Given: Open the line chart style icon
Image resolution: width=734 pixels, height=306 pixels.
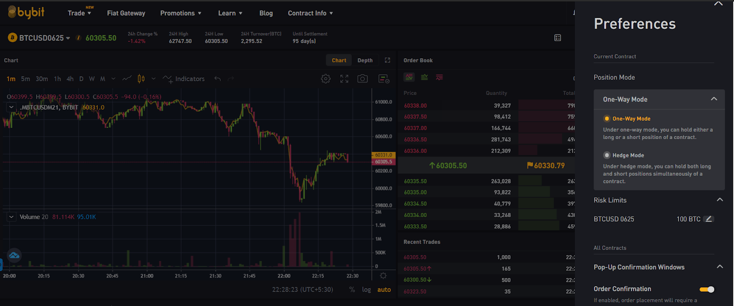Looking at the screenshot, I should (127, 78).
